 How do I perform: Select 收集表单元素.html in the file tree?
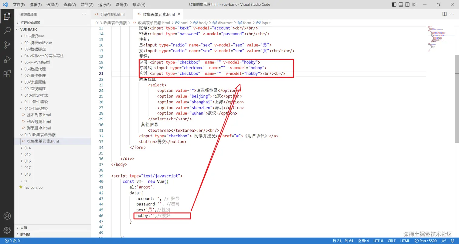pyautogui.click(x=53, y=141)
